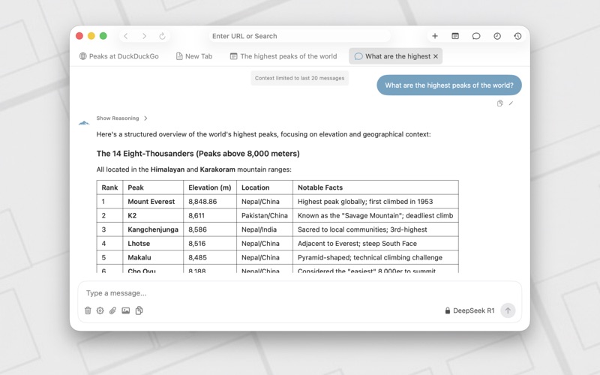Reload the page with the refresh icon
The height and width of the screenshot is (375, 600).
tap(162, 36)
